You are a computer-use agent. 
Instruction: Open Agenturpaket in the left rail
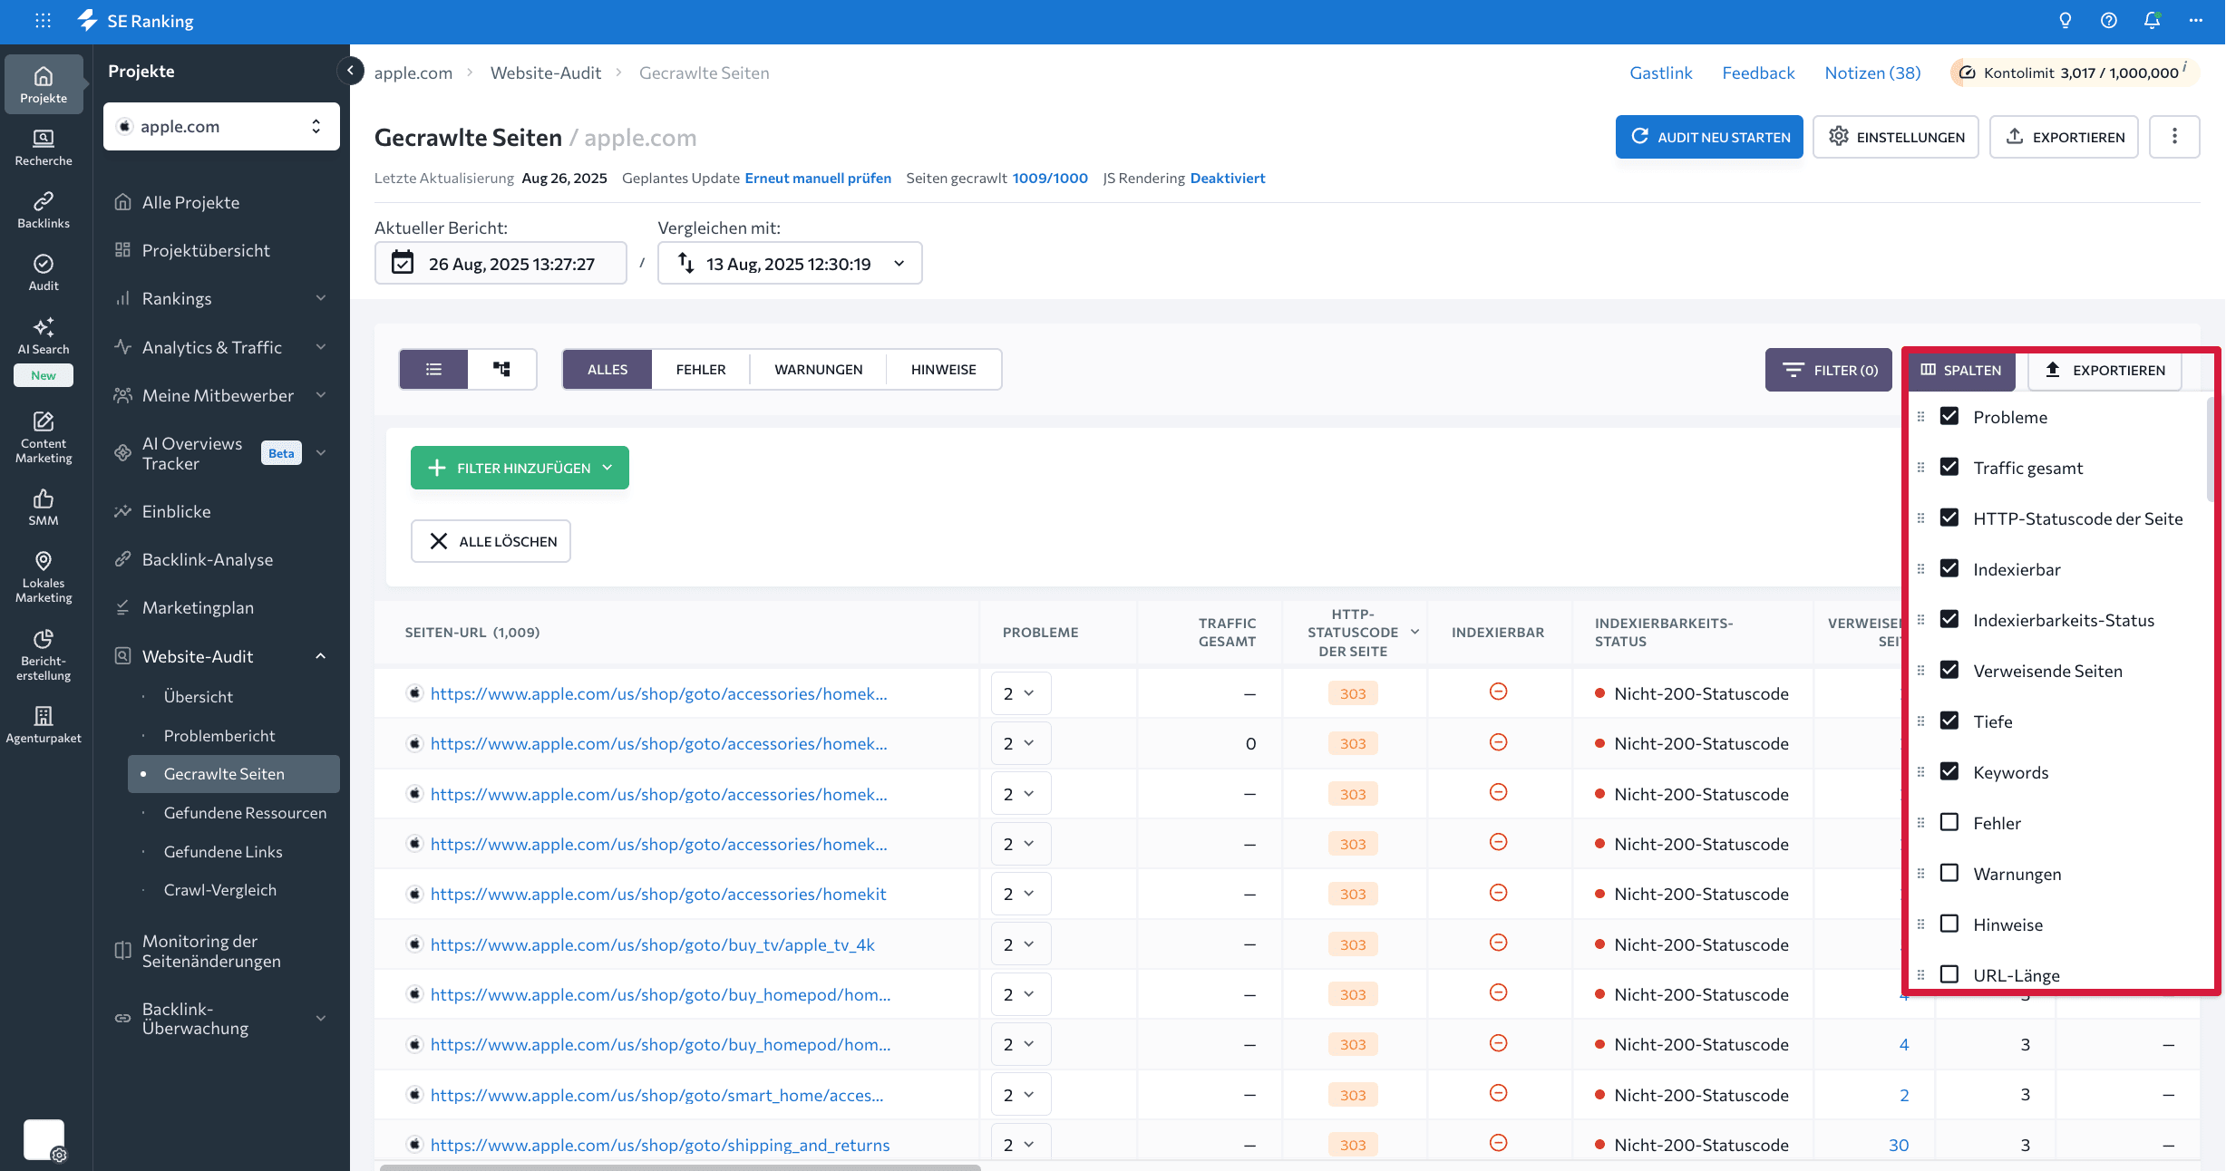click(x=44, y=725)
